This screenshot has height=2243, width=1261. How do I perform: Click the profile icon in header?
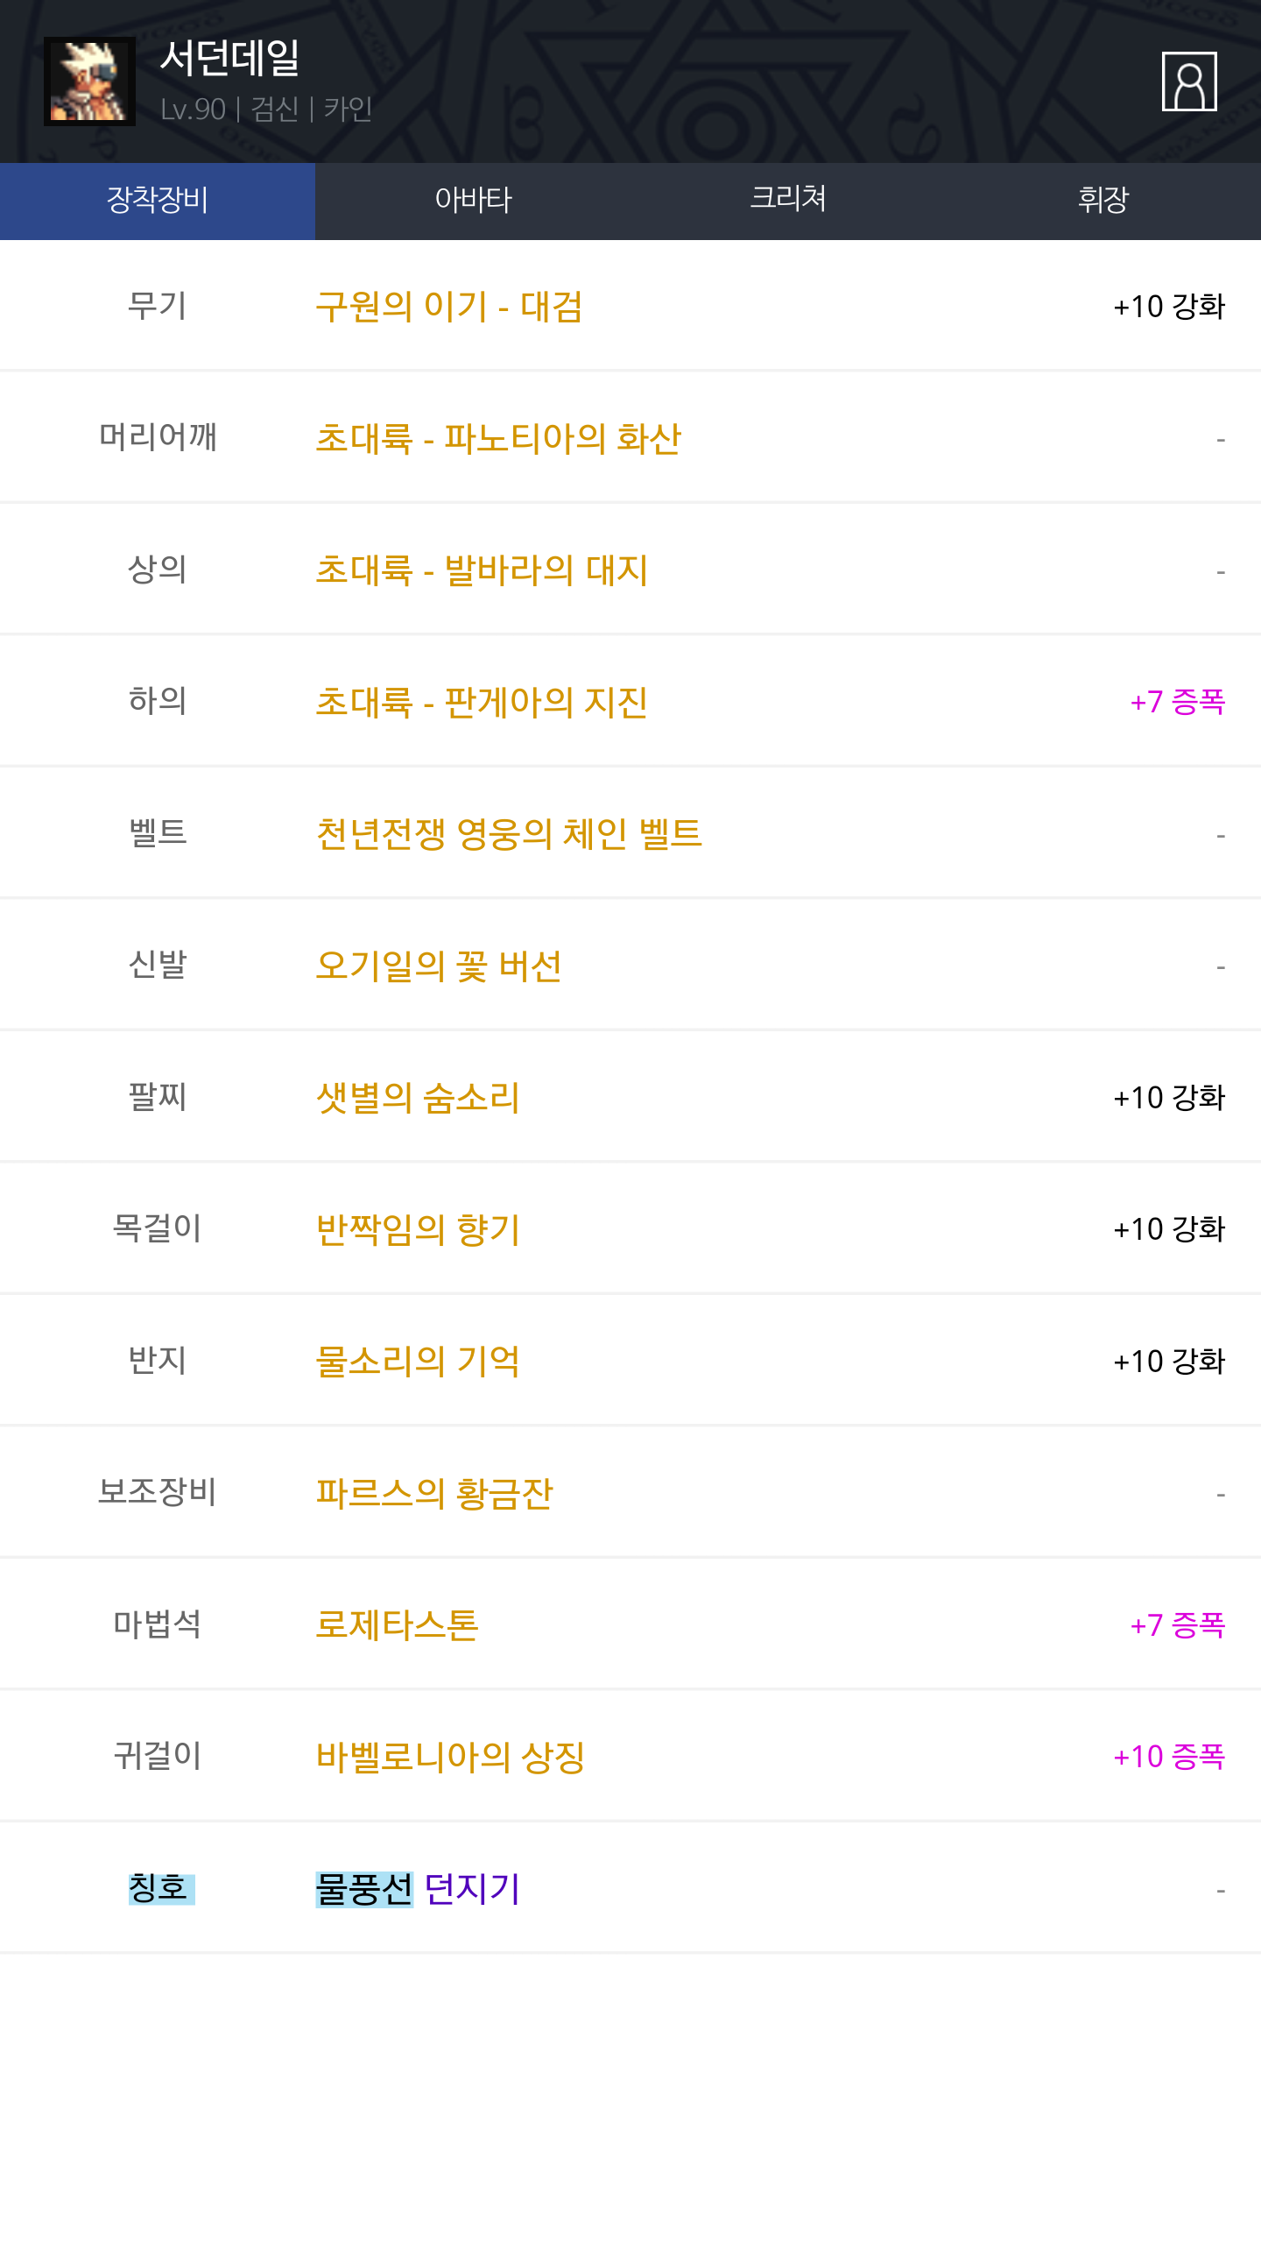click(x=1188, y=81)
